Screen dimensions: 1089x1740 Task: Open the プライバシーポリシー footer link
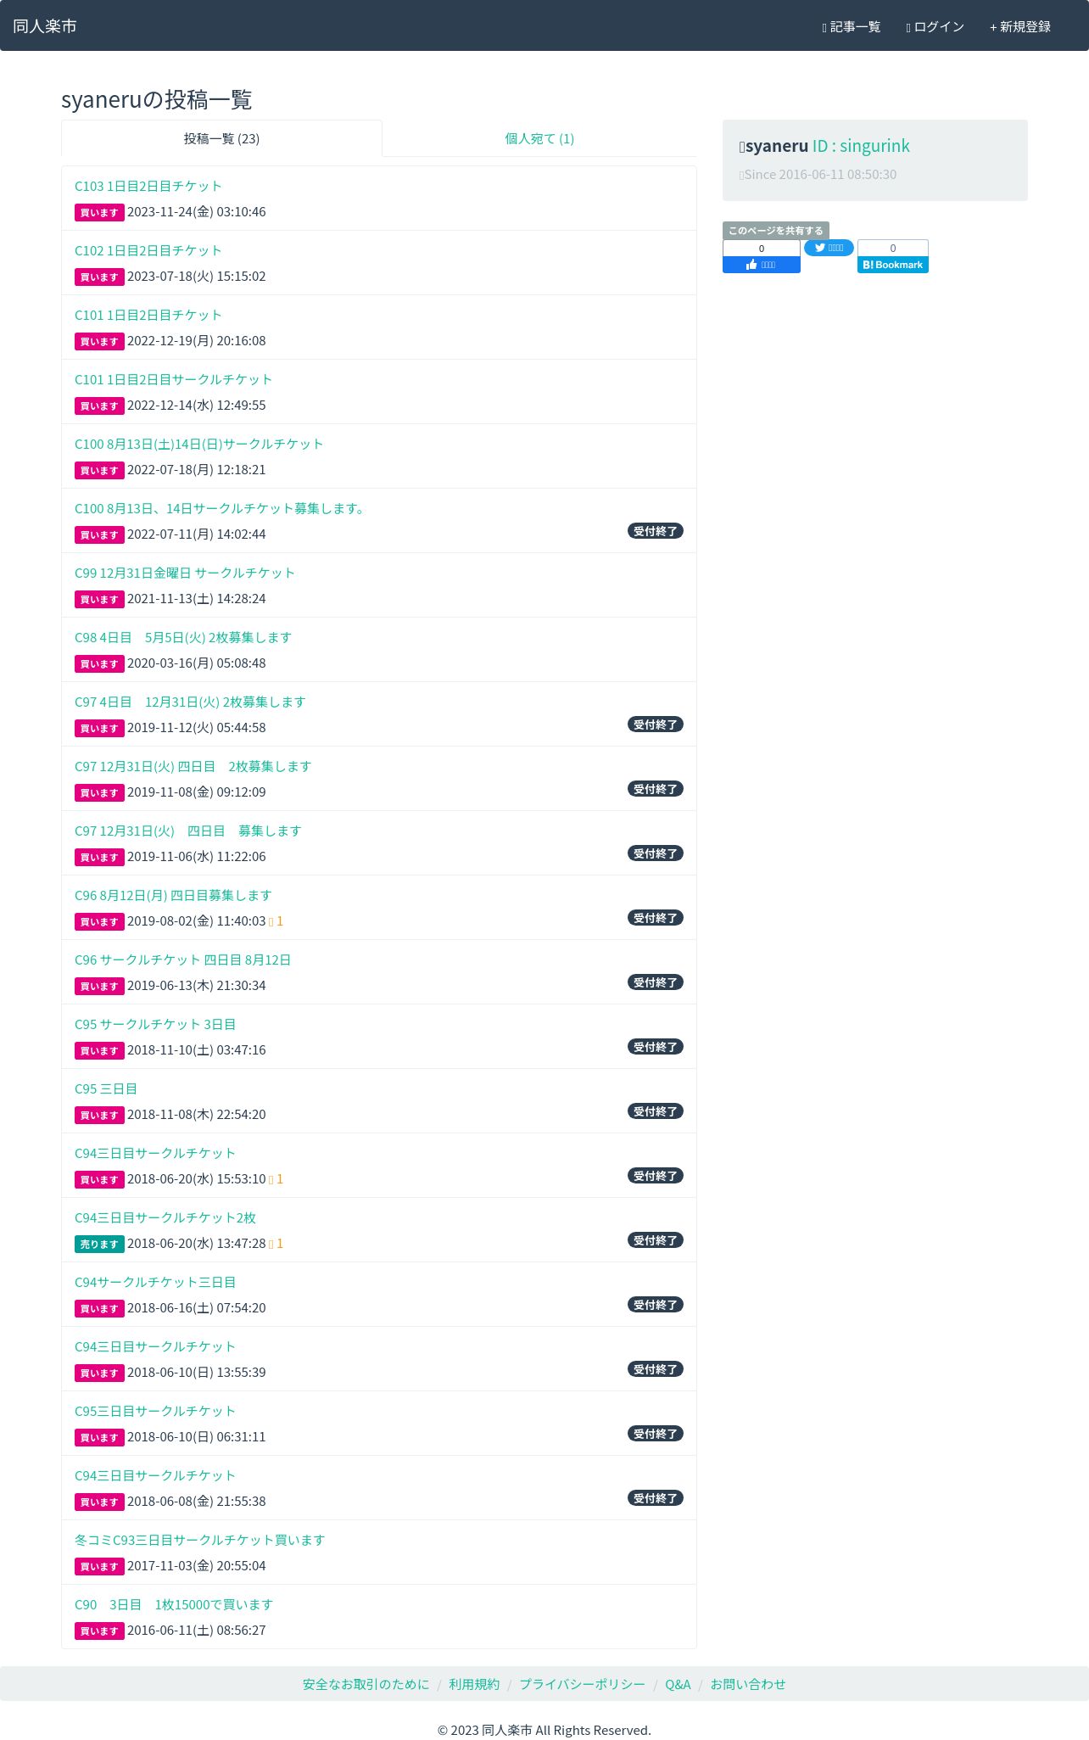tap(582, 1684)
